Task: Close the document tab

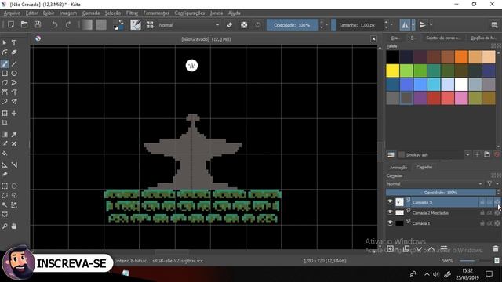Action: [373, 39]
